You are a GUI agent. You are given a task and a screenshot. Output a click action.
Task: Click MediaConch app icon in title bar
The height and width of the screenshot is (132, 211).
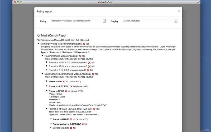[x=99, y=2]
